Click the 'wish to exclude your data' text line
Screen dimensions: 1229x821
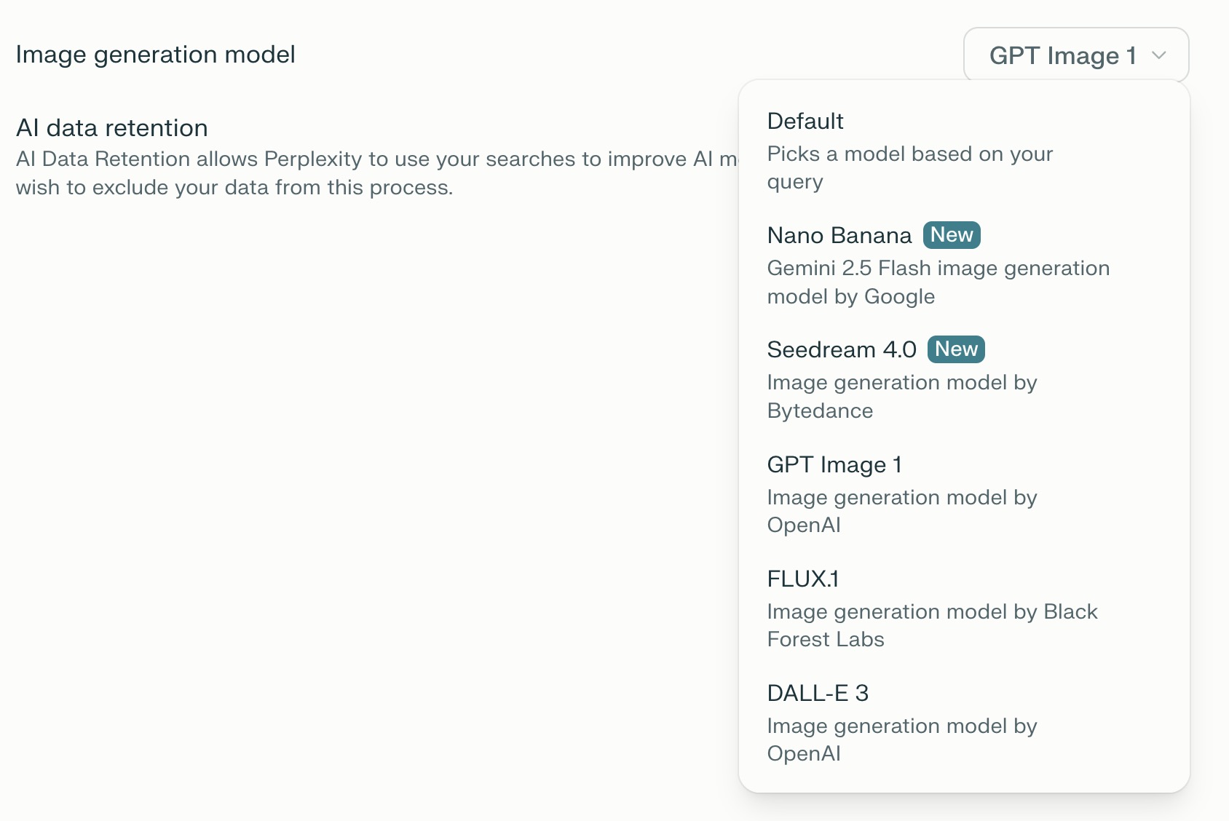pyautogui.click(x=234, y=188)
